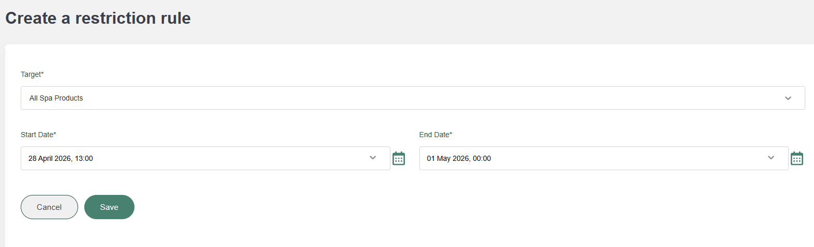Click the "Target*" field label

[32, 74]
